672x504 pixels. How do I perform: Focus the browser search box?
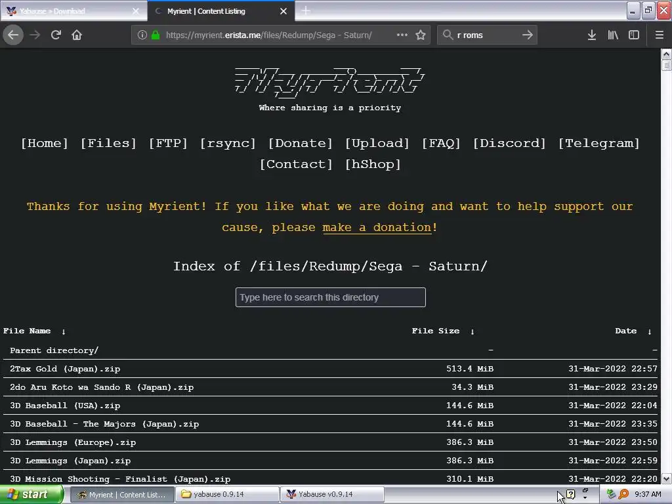coord(486,35)
